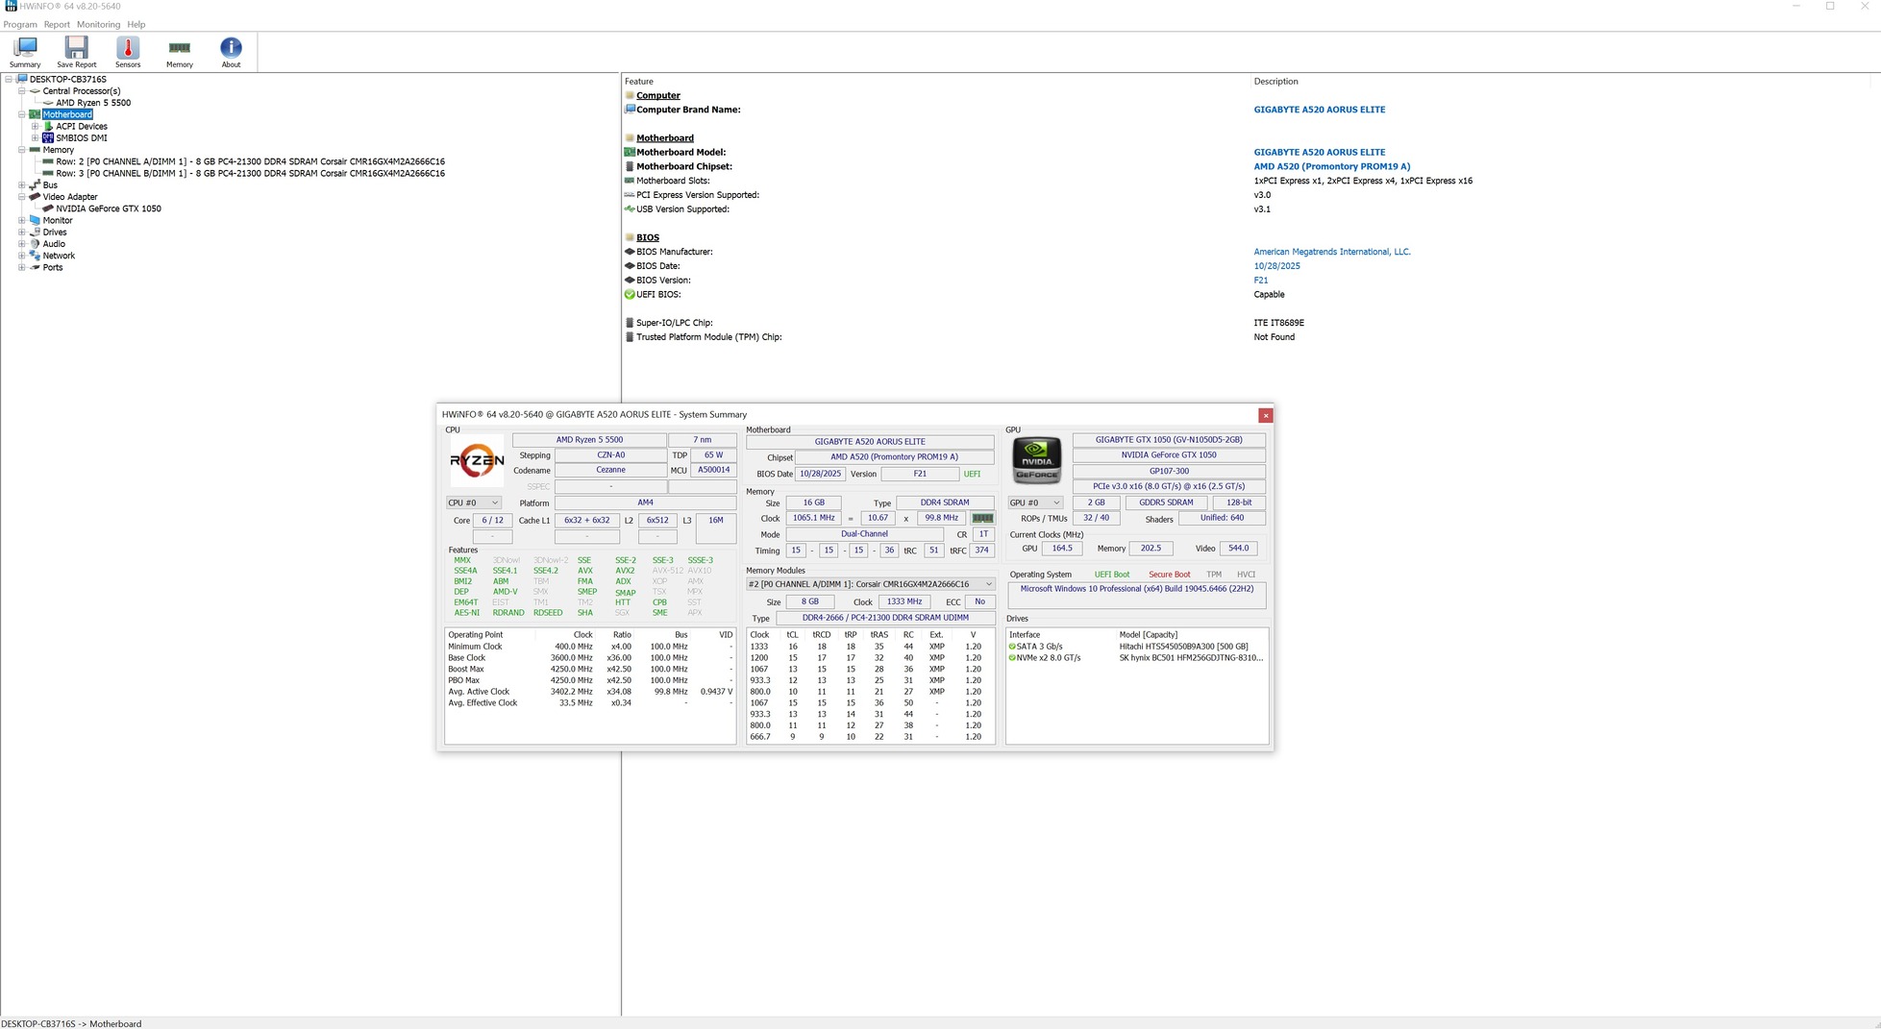Click the status bar path text
The width and height of the screenshot is (1881, 1029).
(71, 1023)
